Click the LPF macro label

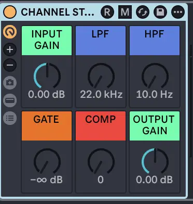coord(101,41)
